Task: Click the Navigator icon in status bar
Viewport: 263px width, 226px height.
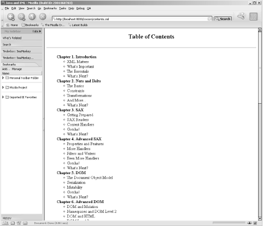Action: coord(5,223)
